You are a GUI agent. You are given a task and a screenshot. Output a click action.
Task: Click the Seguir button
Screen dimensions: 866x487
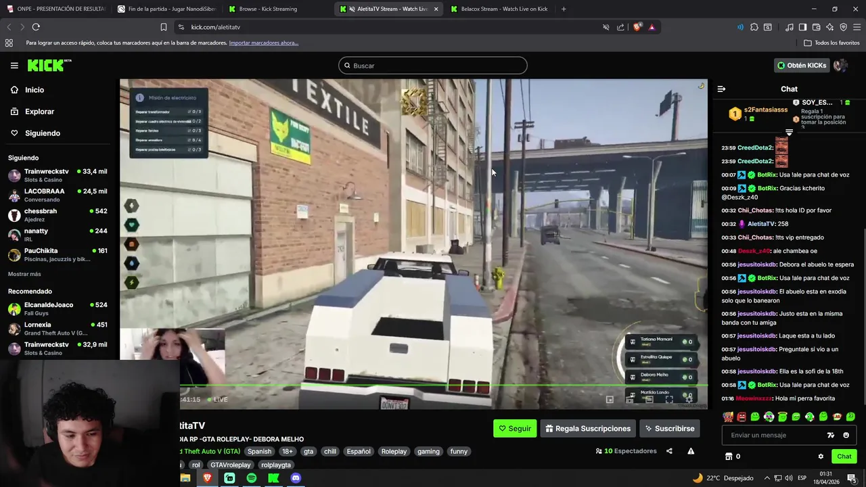(x=515, y=428)
